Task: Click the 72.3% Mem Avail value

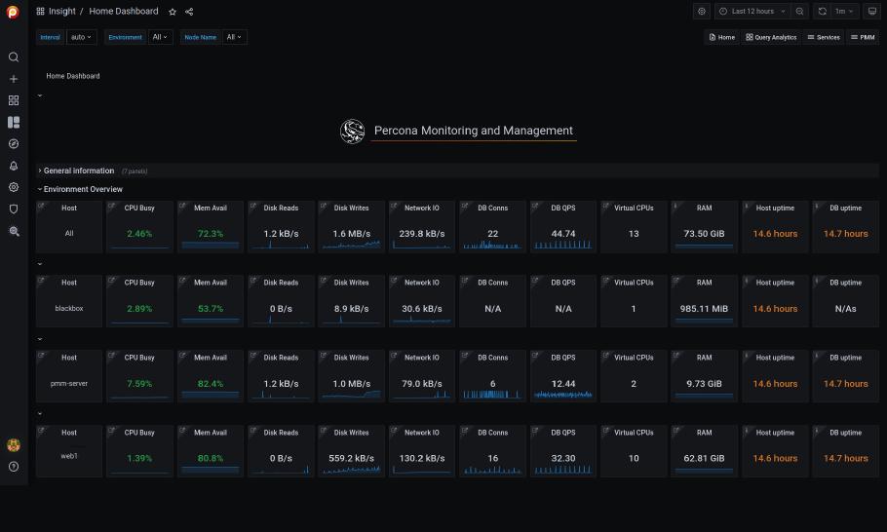Action: click(211, 234)
